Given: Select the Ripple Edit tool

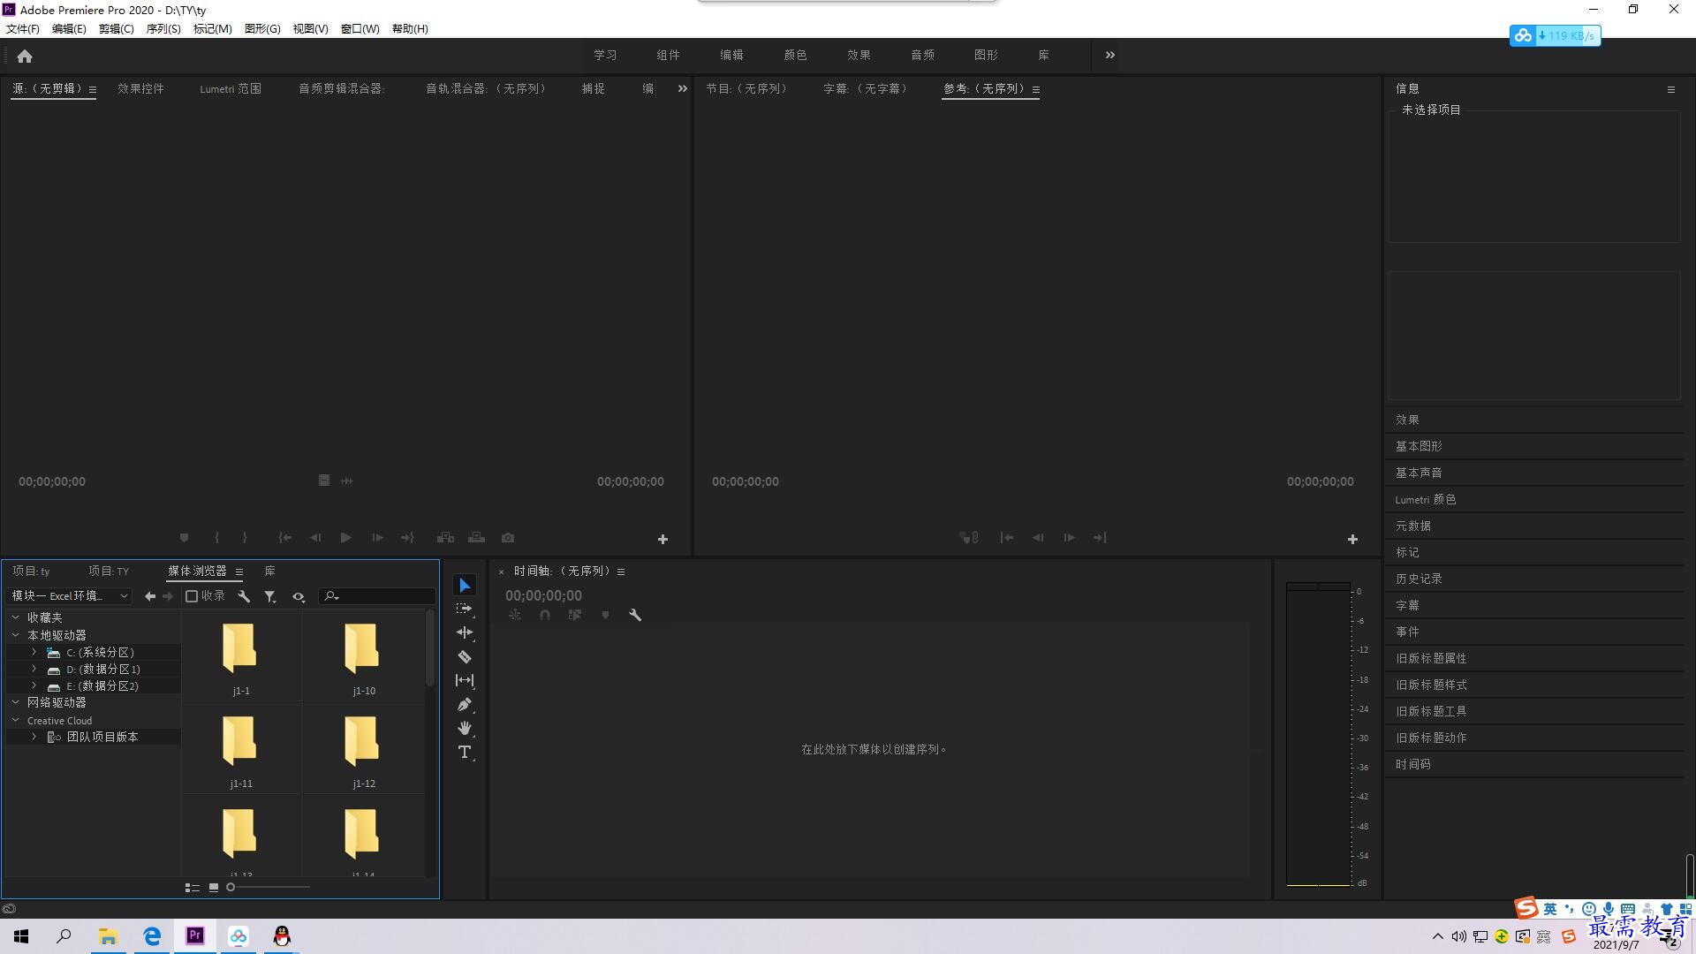Looking at the screenshot, I should (465, 632).
